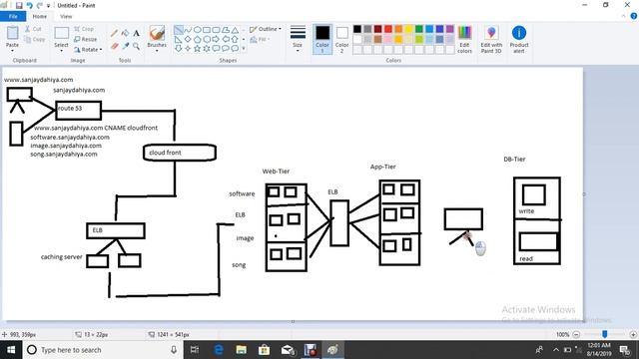This screenshot has width=639, height=359.
Task: Choose the Diamond shape
Action: tap(188, 40)
